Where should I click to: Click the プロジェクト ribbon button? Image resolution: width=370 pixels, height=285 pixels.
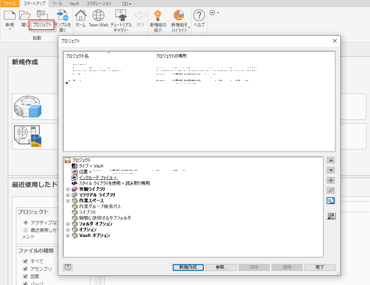[42, 25]
